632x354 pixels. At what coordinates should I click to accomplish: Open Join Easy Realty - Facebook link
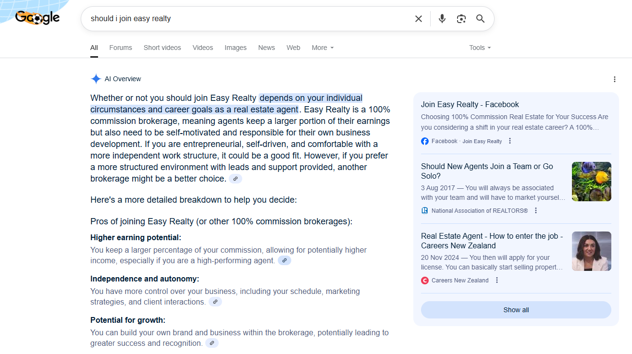pyautogui.click(x=470, y=104)
